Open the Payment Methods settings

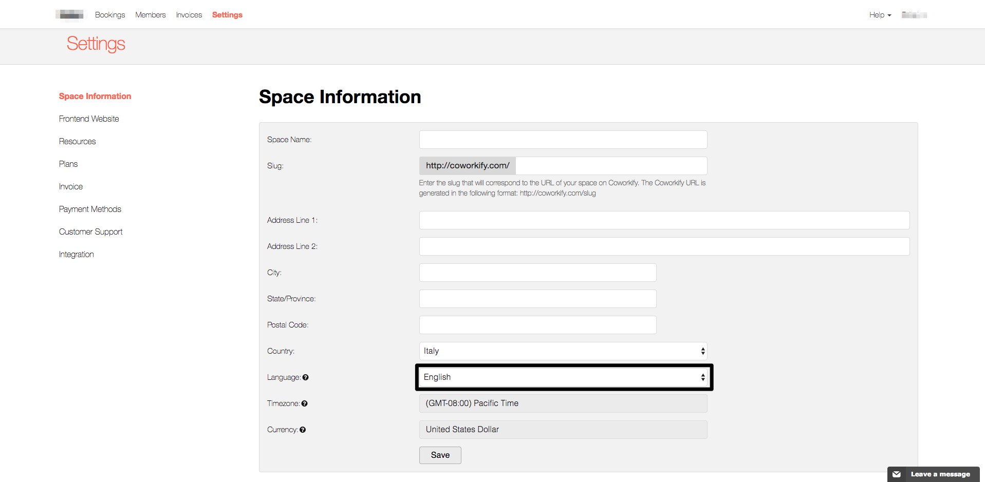90,209
